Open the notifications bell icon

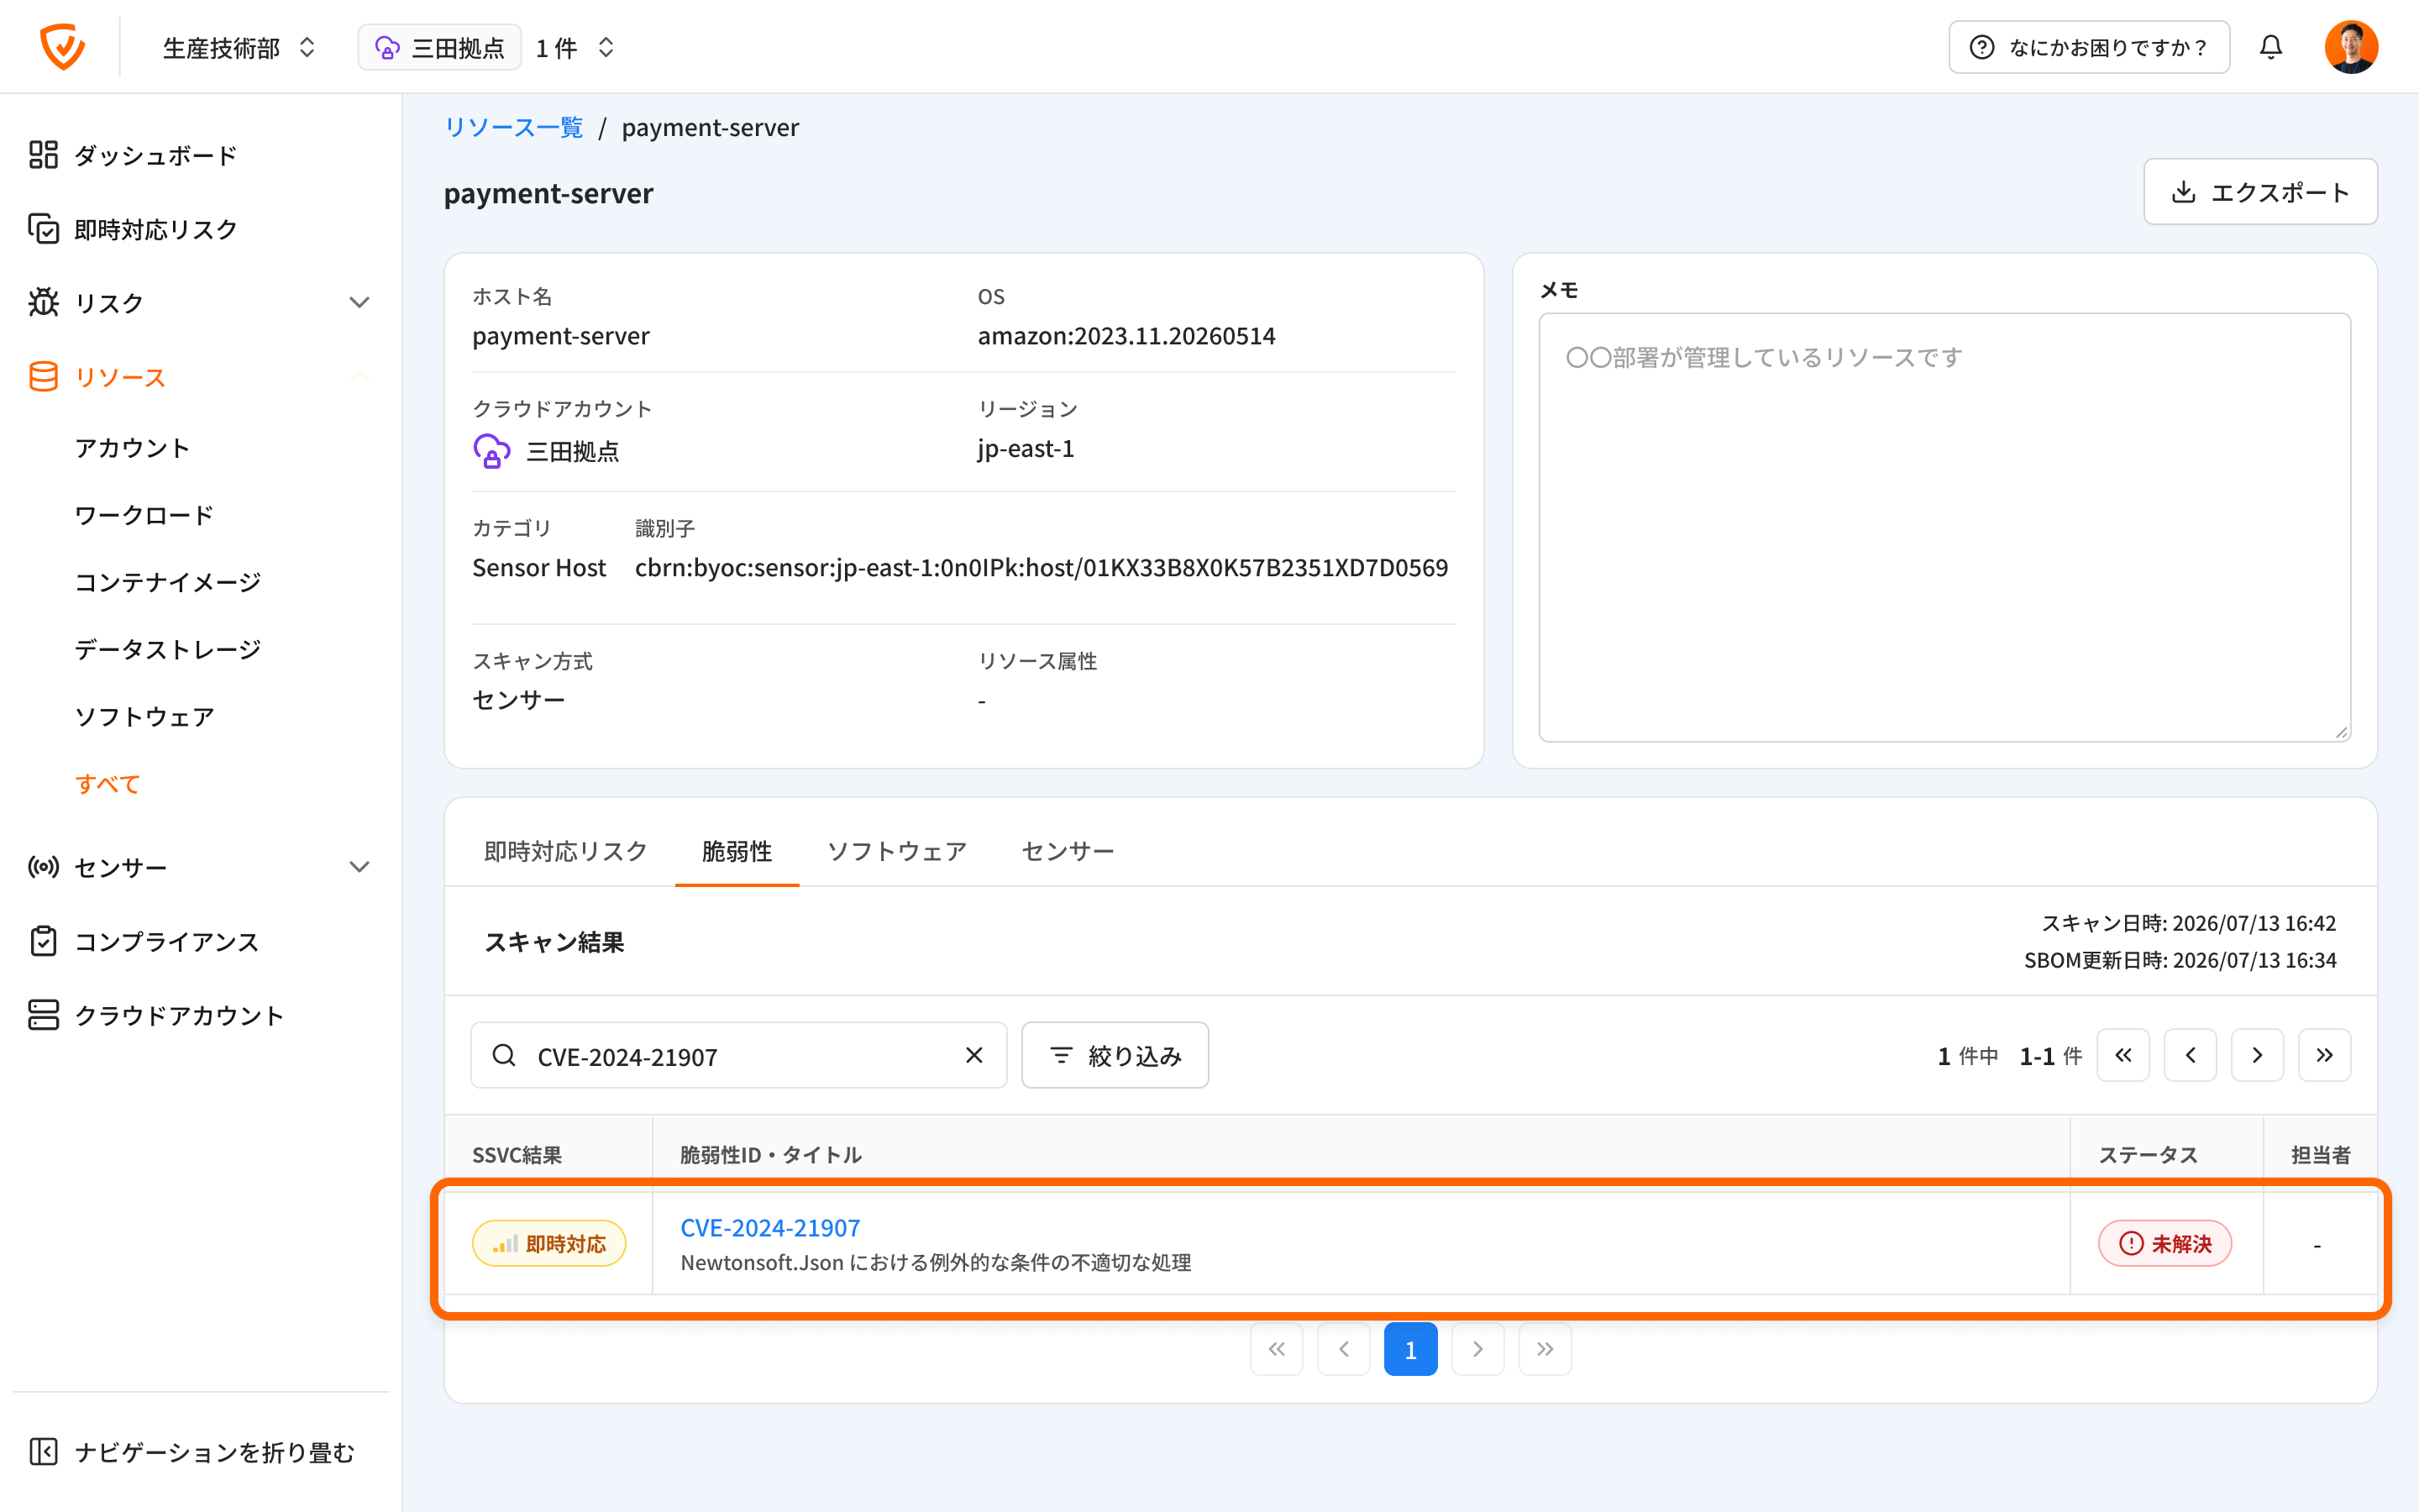pyautogui.click(x=2270, y=47)
